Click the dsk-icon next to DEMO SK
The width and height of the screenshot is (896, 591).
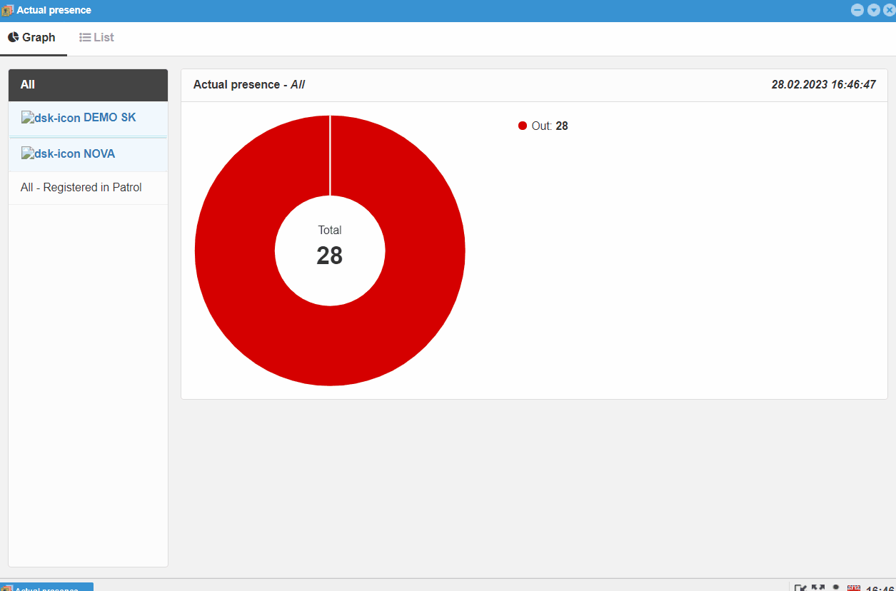point(51,118)
